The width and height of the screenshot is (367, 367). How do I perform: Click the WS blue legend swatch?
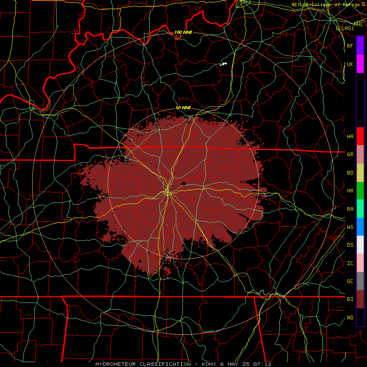coord(360,227)
